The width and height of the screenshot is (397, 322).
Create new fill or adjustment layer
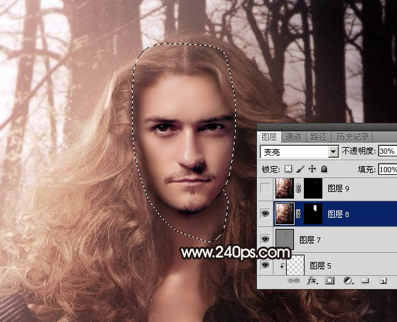click(x=348, y=280)
